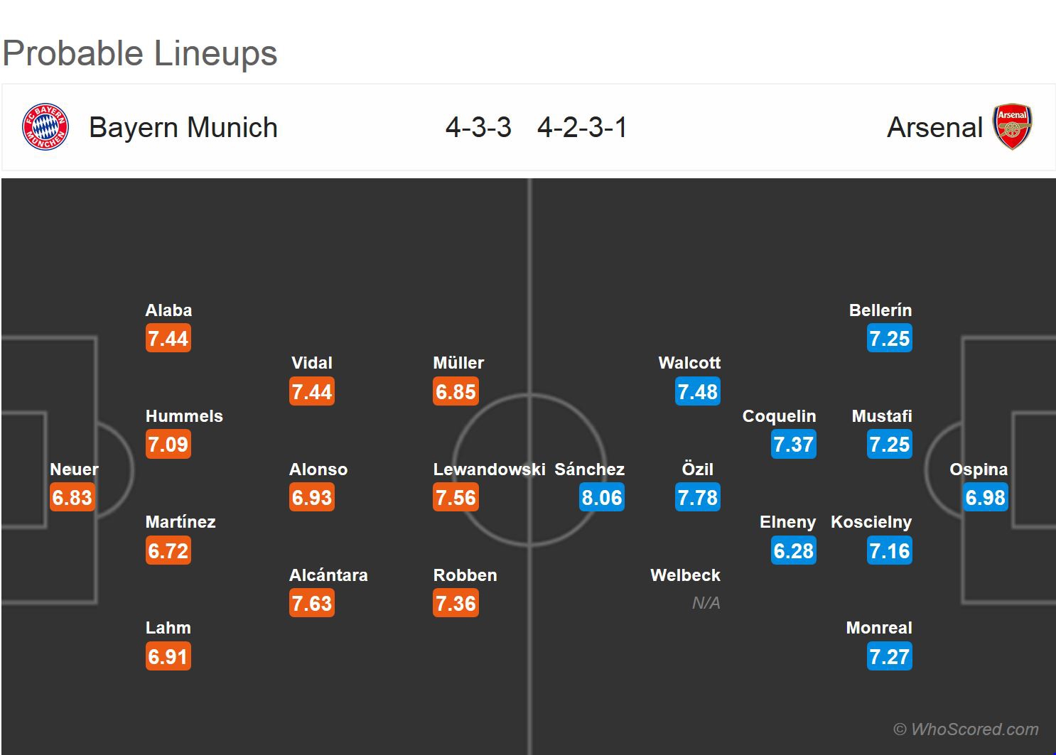The height and width of the screenshot is (755, 1056).
Task: Select the player name Robben
Action: click(465, 575)
